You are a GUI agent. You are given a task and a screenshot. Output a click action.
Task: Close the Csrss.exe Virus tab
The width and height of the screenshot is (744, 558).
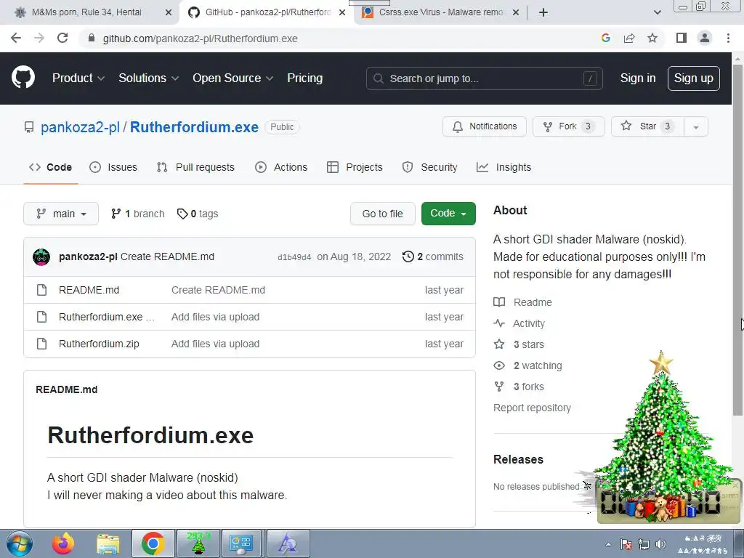coord(516,12)
